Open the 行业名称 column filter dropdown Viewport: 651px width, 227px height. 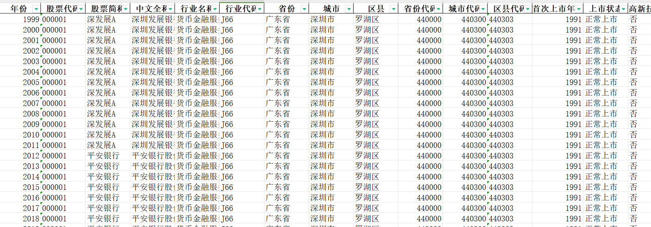215,9
